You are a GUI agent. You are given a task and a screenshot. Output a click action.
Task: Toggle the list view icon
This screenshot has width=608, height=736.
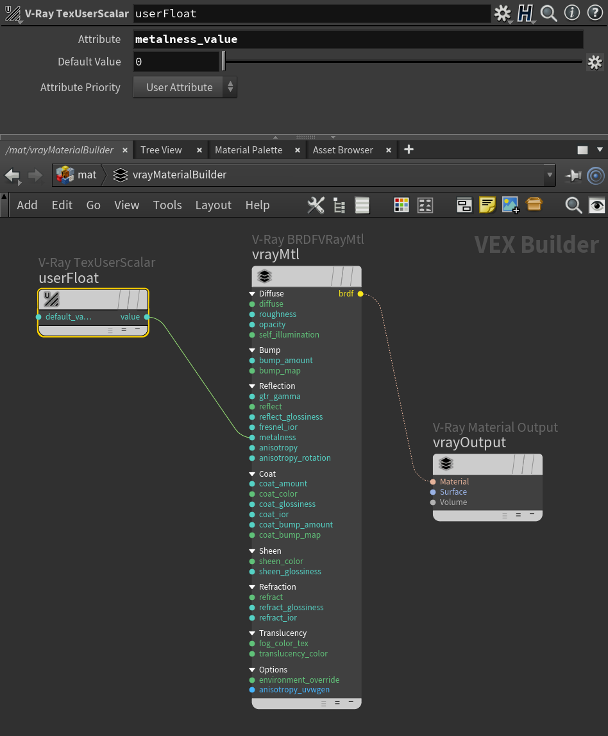[x=362, y=205]
